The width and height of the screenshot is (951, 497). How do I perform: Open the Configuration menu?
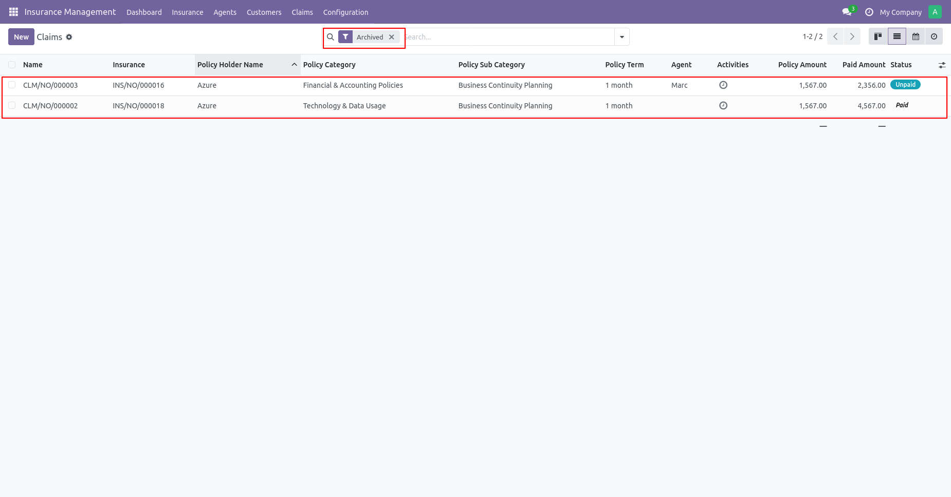tap(345, 12)
